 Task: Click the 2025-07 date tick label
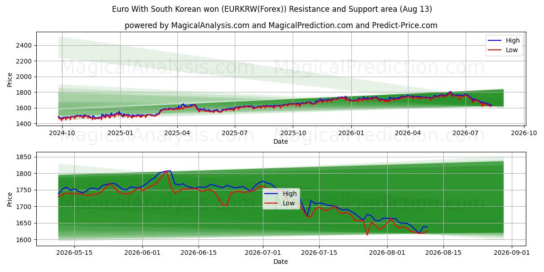coord(235,133)
